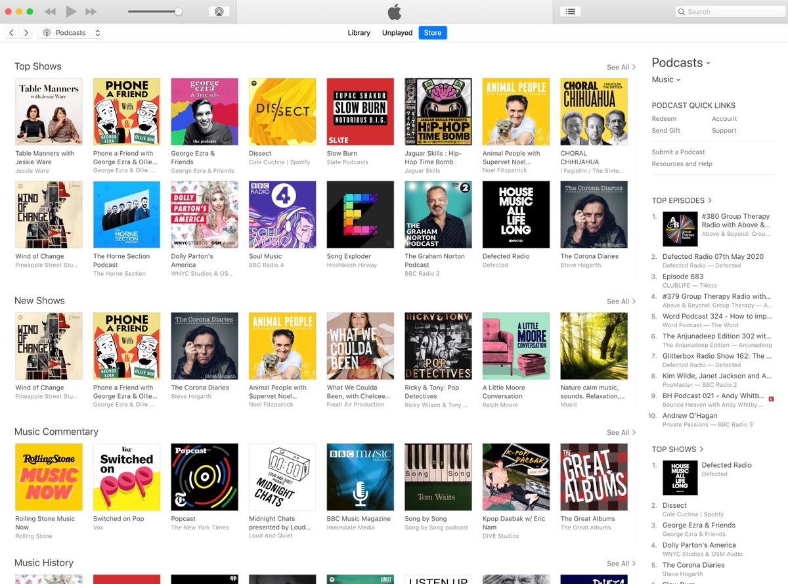Click Submit a Podcast link
Image resolution: width=788 pixels, height=584 pixels.
[680, 152]
